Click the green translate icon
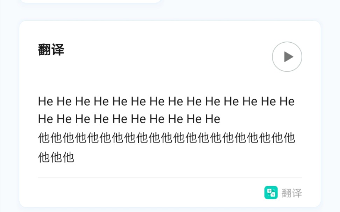Viewport: 340px width, 212px height. [271, 192]
